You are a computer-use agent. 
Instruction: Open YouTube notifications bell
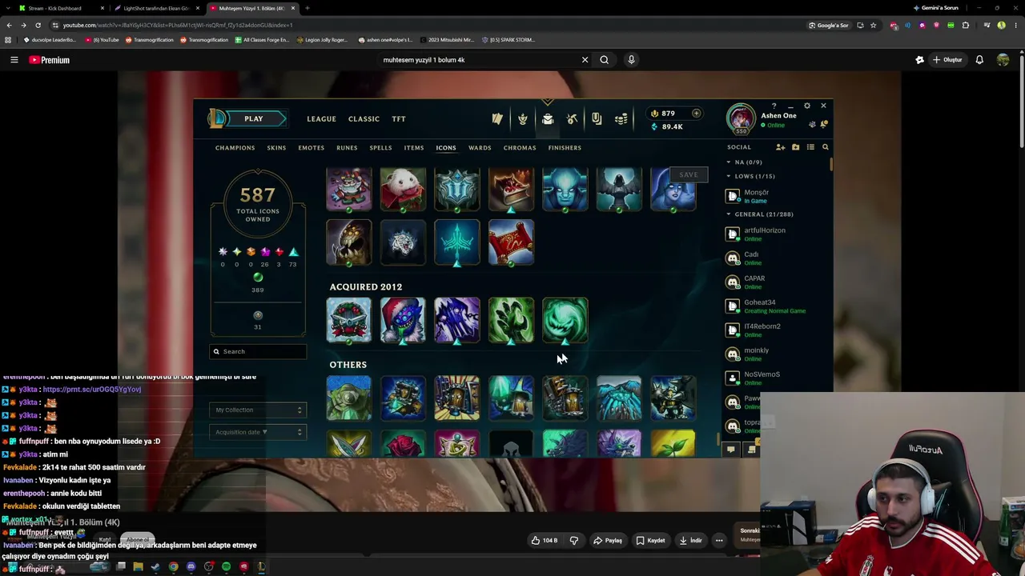pyautogui.click(x=979, y=60)
